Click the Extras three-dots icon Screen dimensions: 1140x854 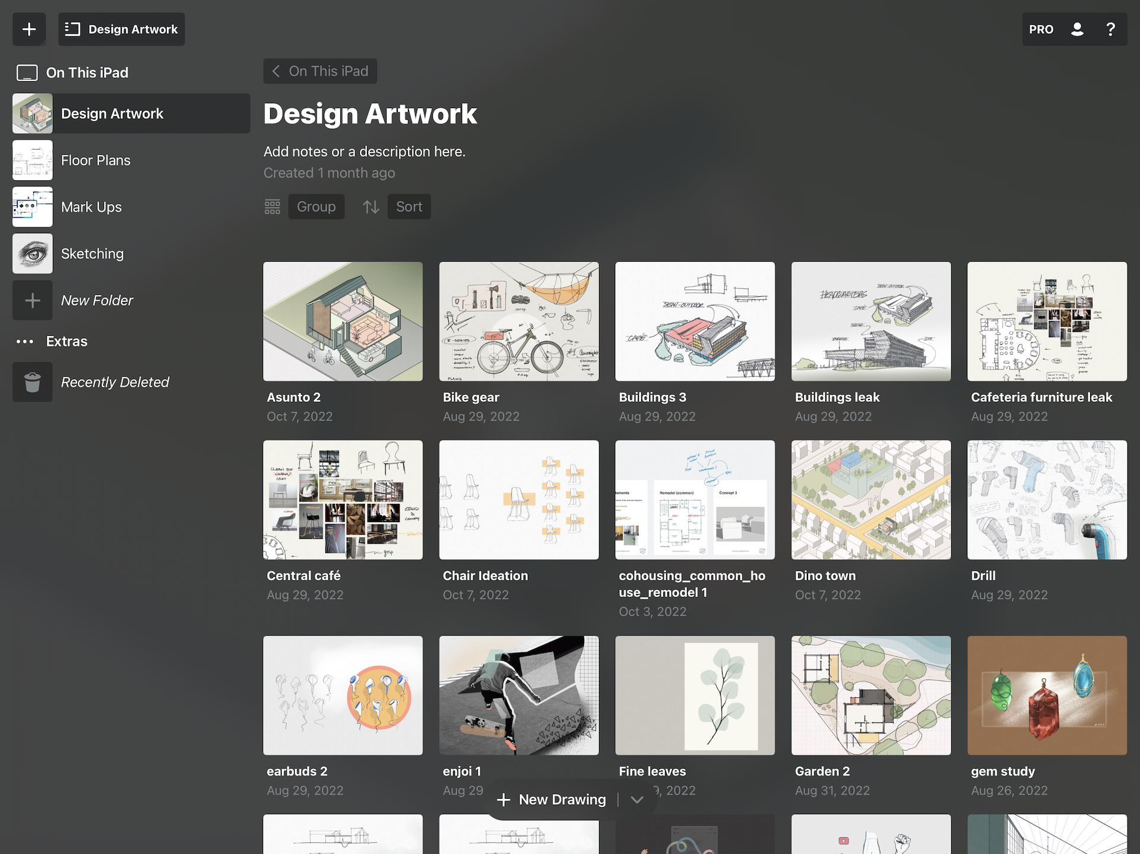click(x=25, y=341)
